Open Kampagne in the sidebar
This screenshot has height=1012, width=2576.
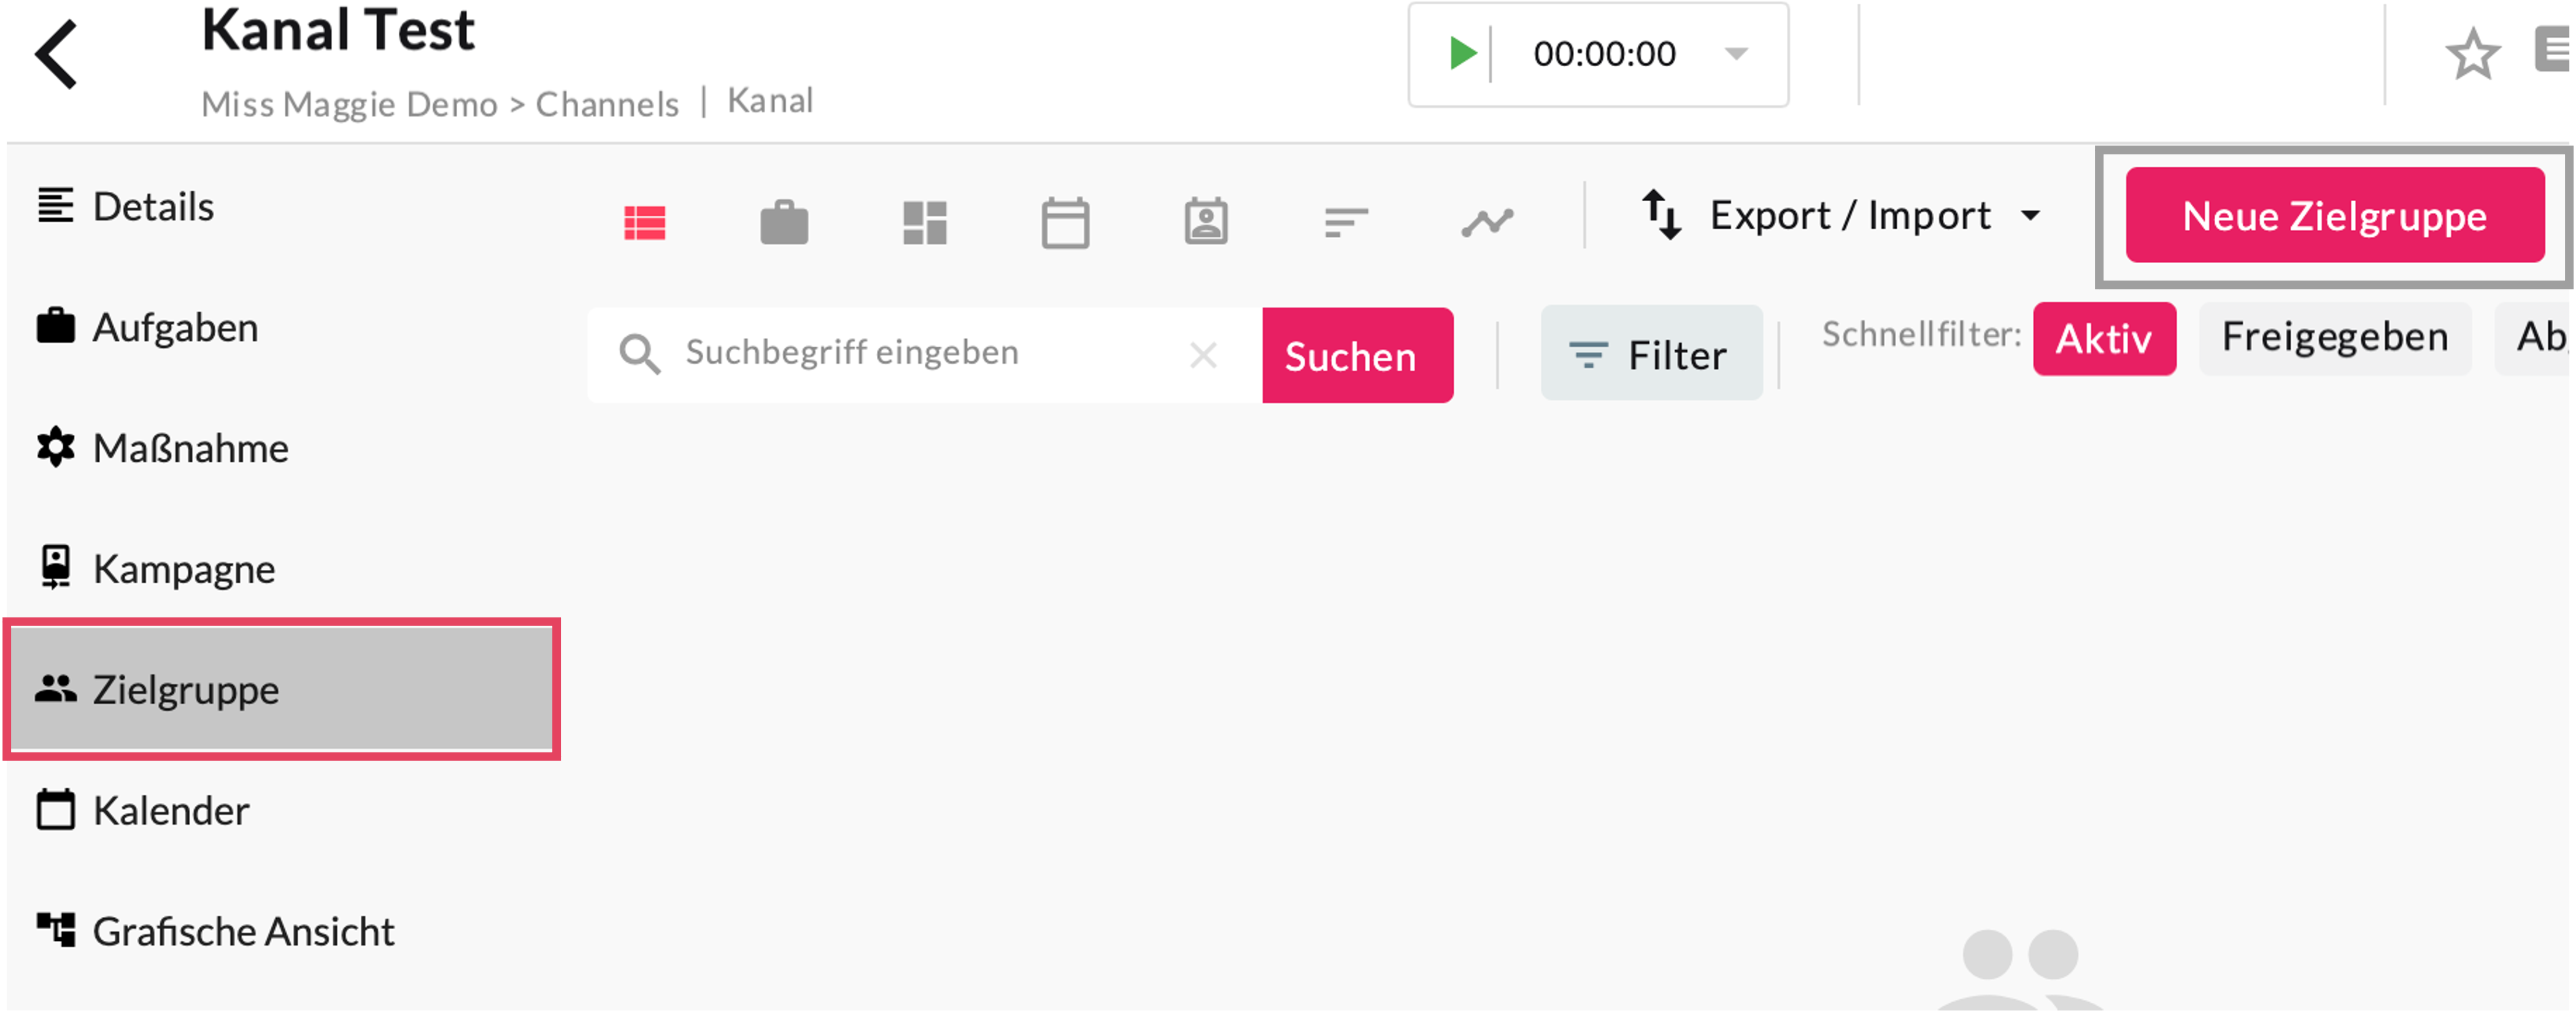point(184,569)
